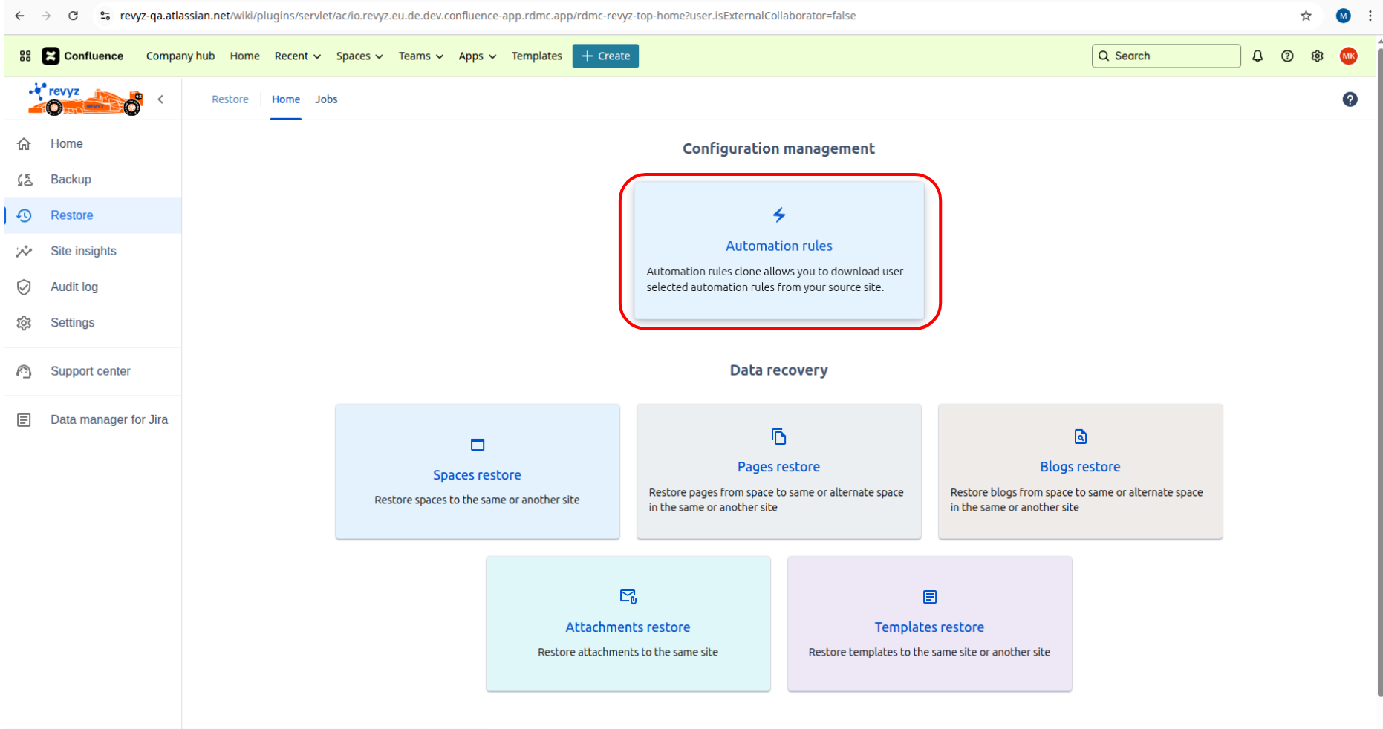
Task: Open the Confluence help question mark icon
Action: coord(1287,56)
